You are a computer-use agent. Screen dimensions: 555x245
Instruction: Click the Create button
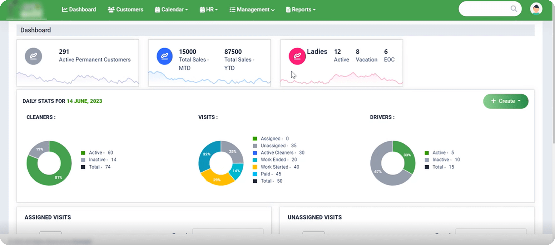coord(506,101)
